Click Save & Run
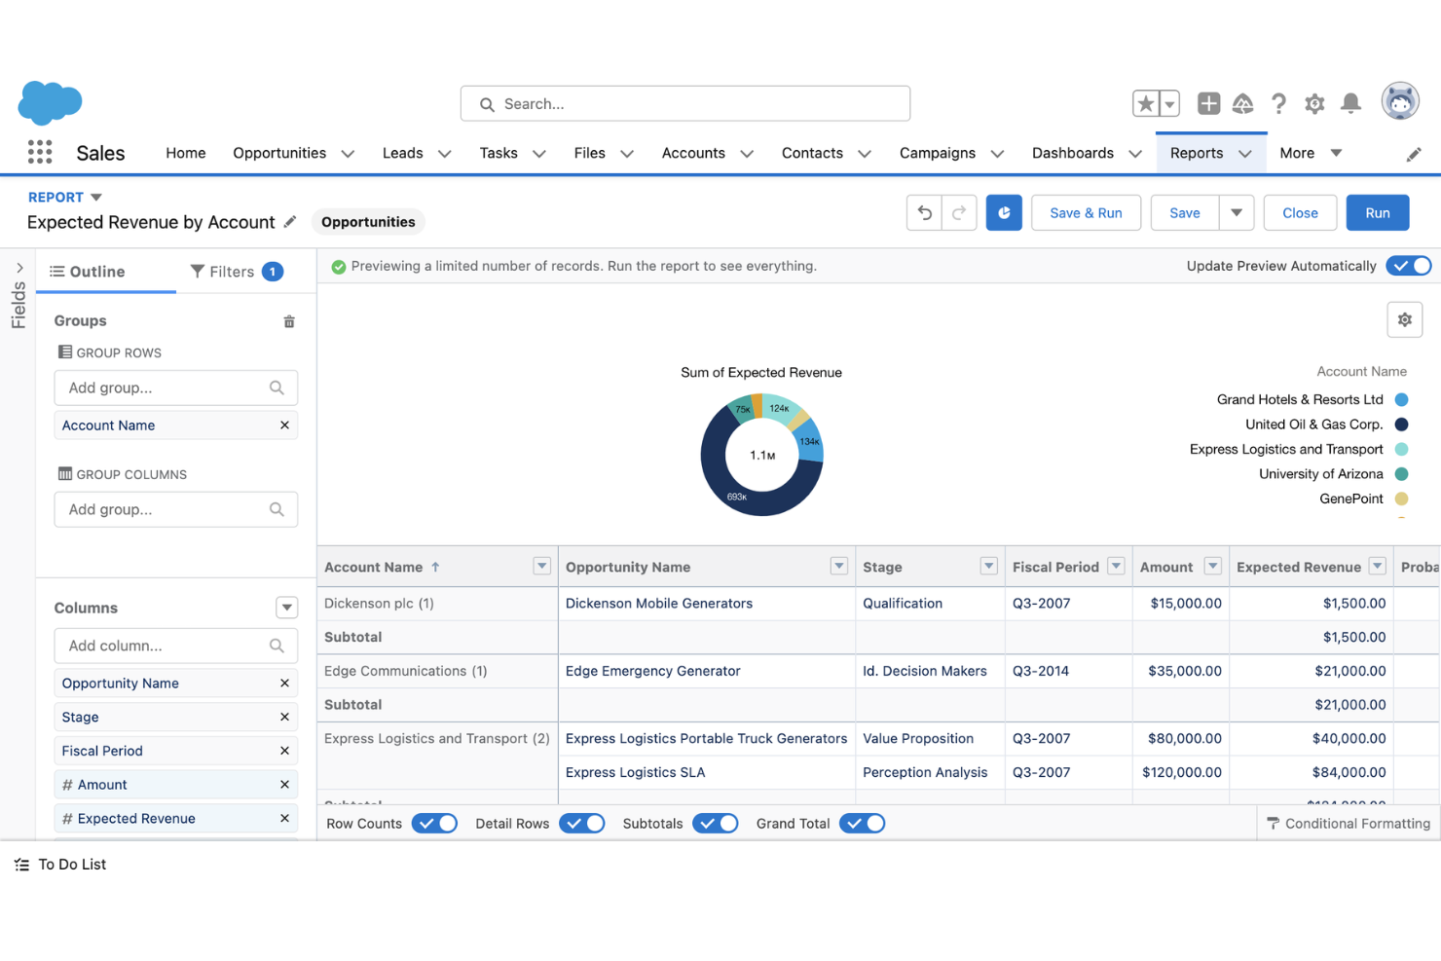 click(x=1086, y=212)
